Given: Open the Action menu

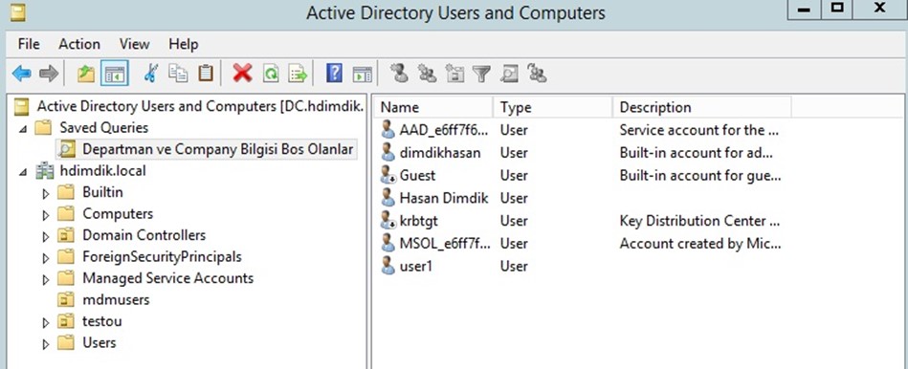Looking at the screenshot, I should point(79,44).
